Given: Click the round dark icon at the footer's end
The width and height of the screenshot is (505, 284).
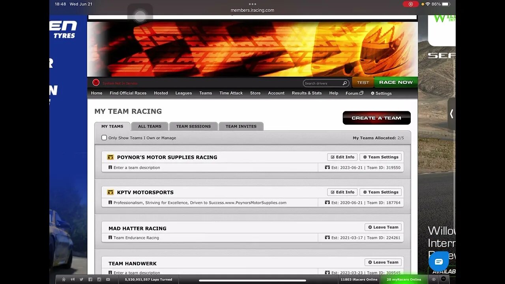Looking at the screenshot, I should coord(443,279).
